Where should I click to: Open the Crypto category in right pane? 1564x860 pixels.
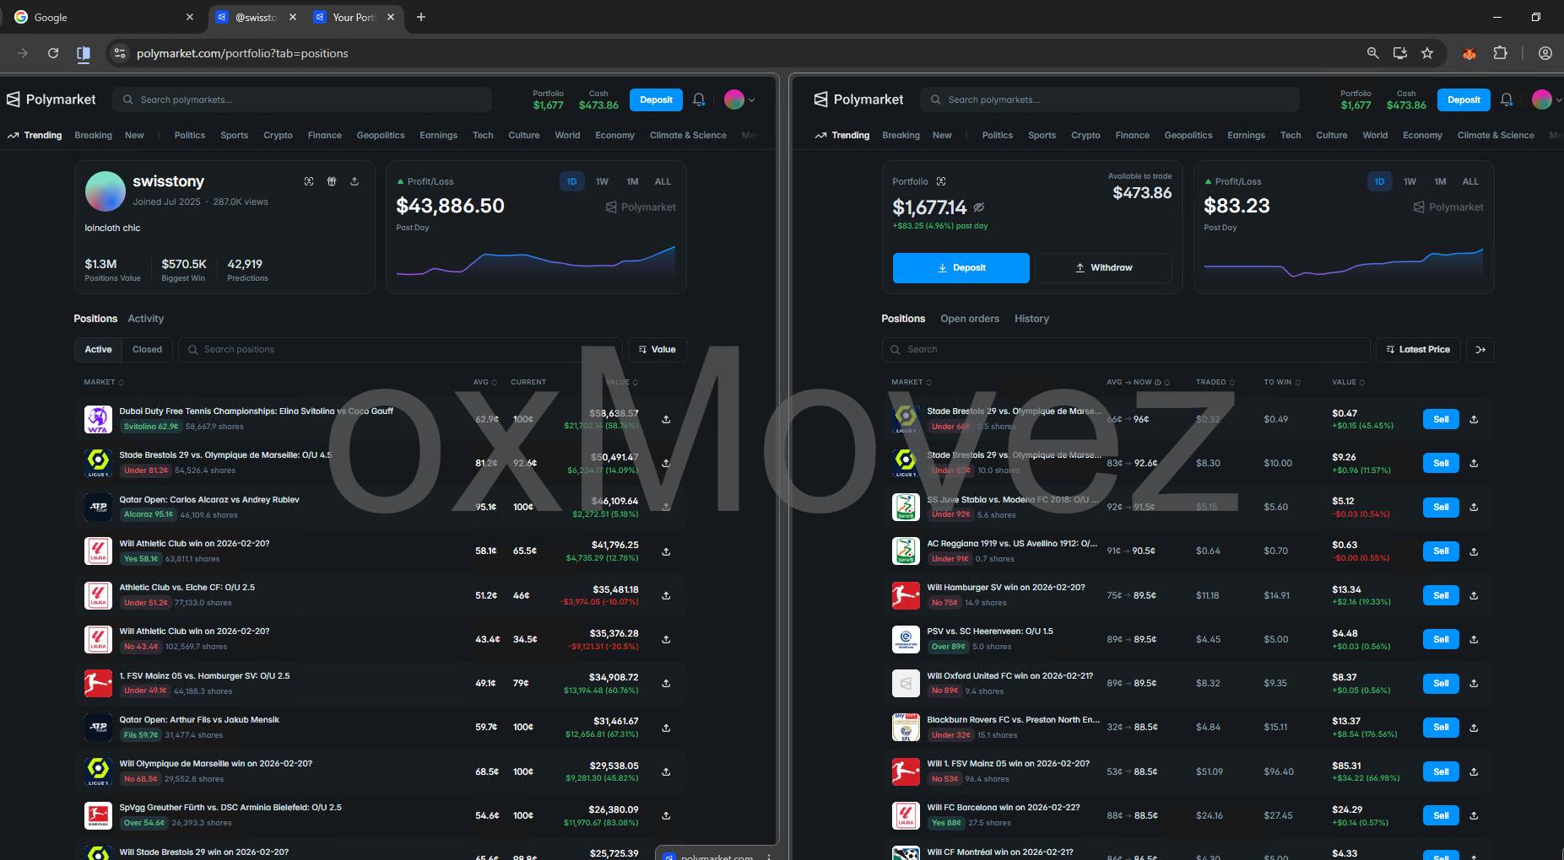tap(1085, 135)
